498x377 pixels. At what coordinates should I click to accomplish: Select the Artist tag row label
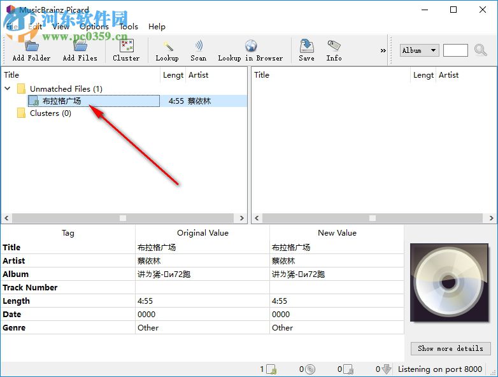point(13,260)
